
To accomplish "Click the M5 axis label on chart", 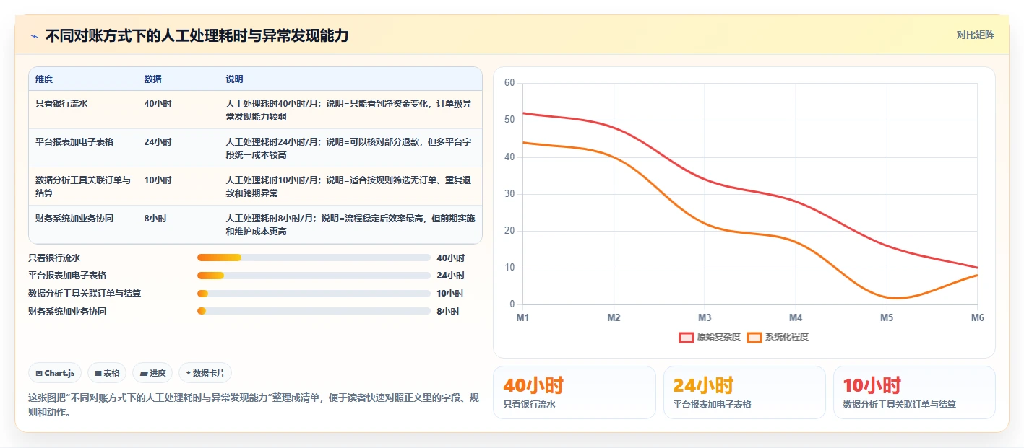I will tap(887, 317).
